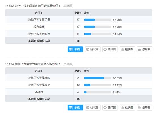Click the 比线下教学更消极 option row
157x116 pixels.
click(x=78, y=34)
